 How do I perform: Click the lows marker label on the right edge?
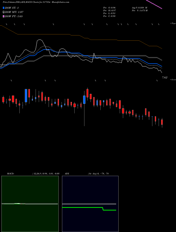pyautogui.click(x=173, y=79)
